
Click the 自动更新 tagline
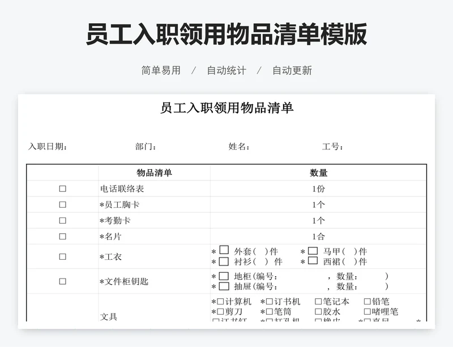(x=292, y=70)
